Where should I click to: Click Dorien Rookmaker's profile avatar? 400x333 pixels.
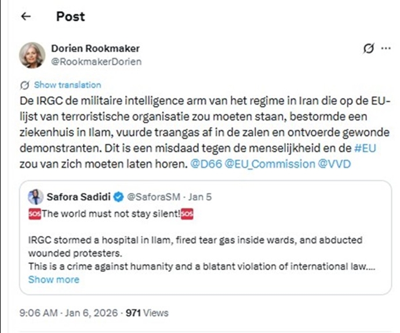click(x=32, y=54)
